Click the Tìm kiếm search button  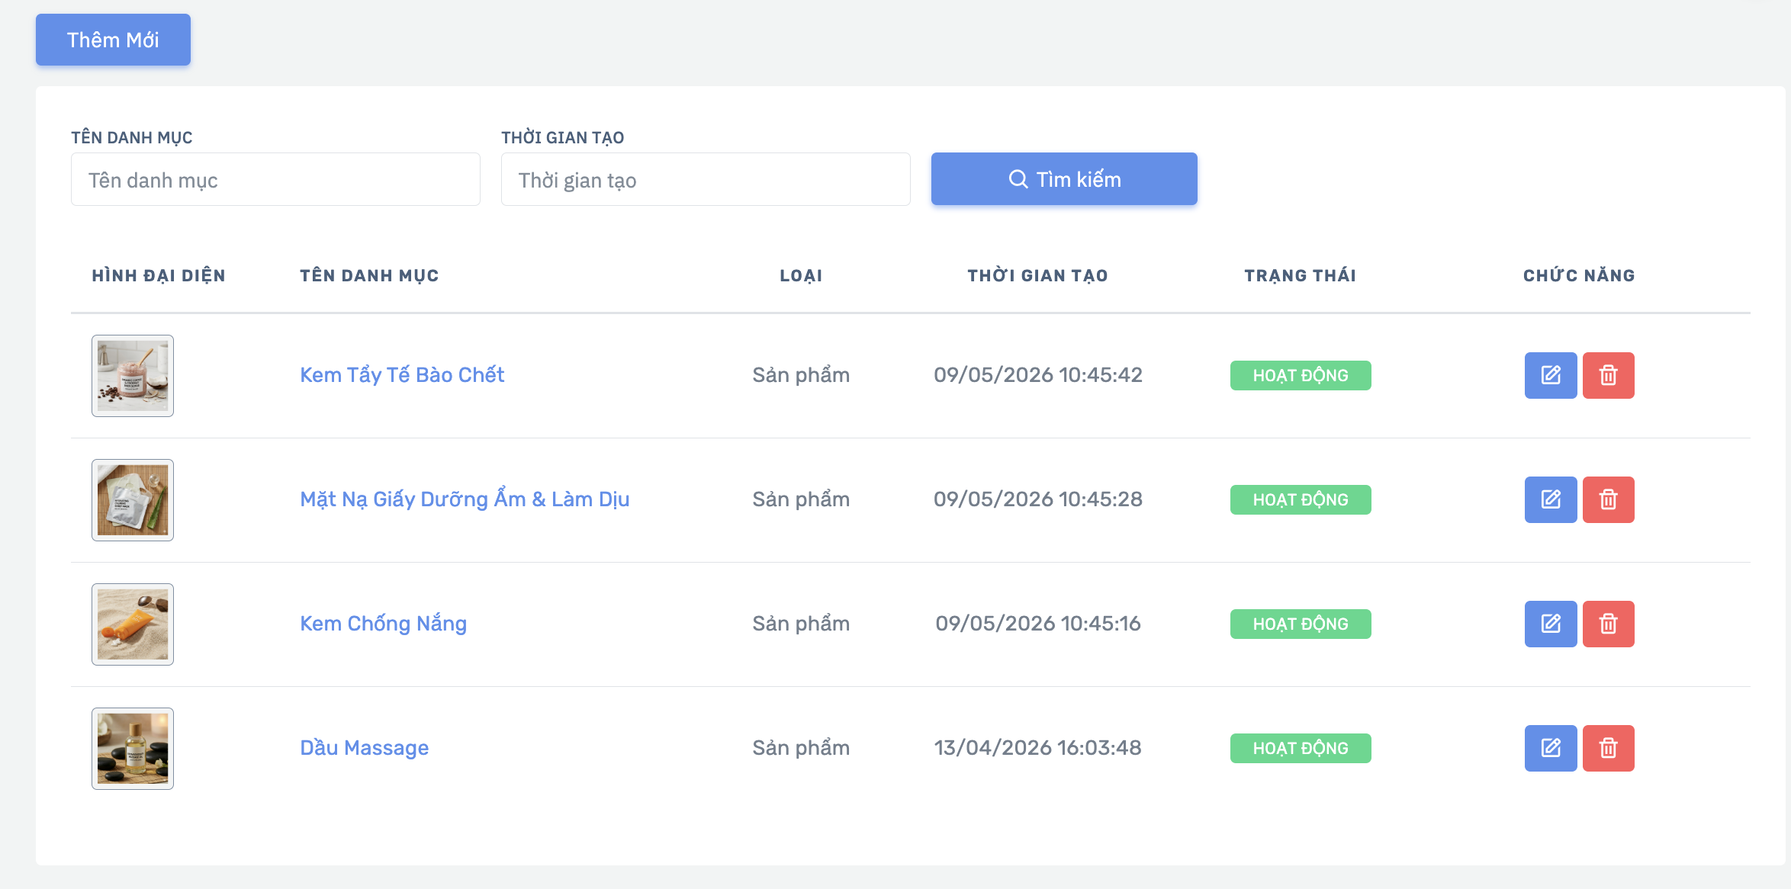1064,179
